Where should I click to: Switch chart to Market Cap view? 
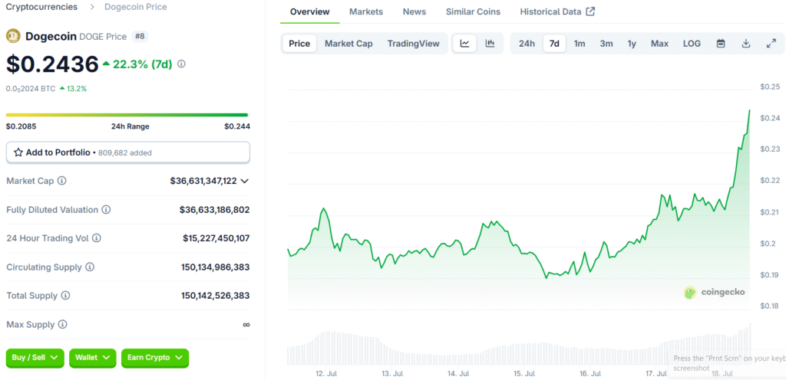(348, 44)
